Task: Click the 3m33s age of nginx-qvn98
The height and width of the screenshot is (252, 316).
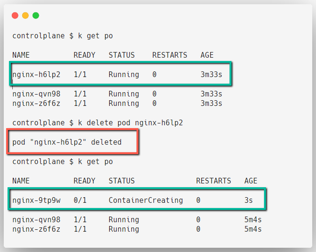Action: tap(212, 94)
